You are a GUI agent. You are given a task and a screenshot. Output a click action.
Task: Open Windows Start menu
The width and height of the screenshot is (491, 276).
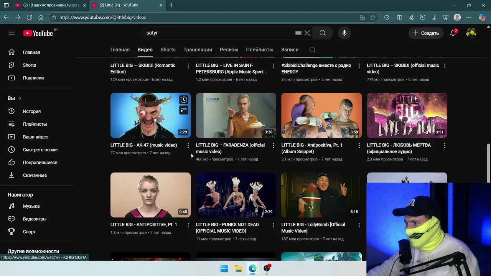(224, 268)
